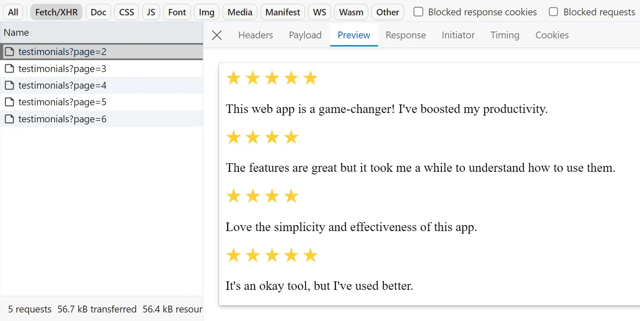This screenshot has width=640, height=321.
Task: Open the Payload tab
Action: coord(305,35)
